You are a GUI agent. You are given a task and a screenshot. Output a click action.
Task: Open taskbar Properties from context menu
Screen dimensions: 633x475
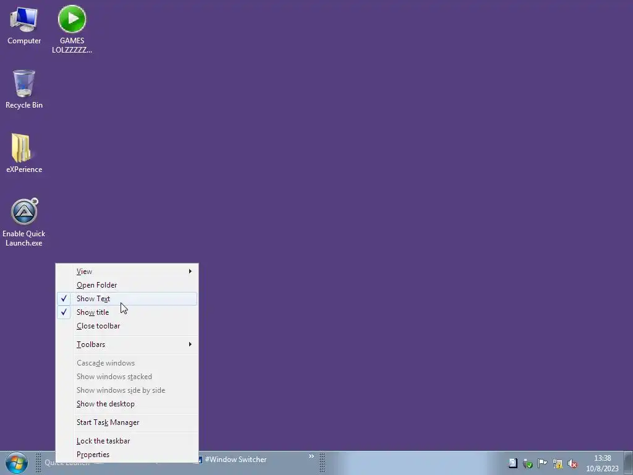coord(127,455)
